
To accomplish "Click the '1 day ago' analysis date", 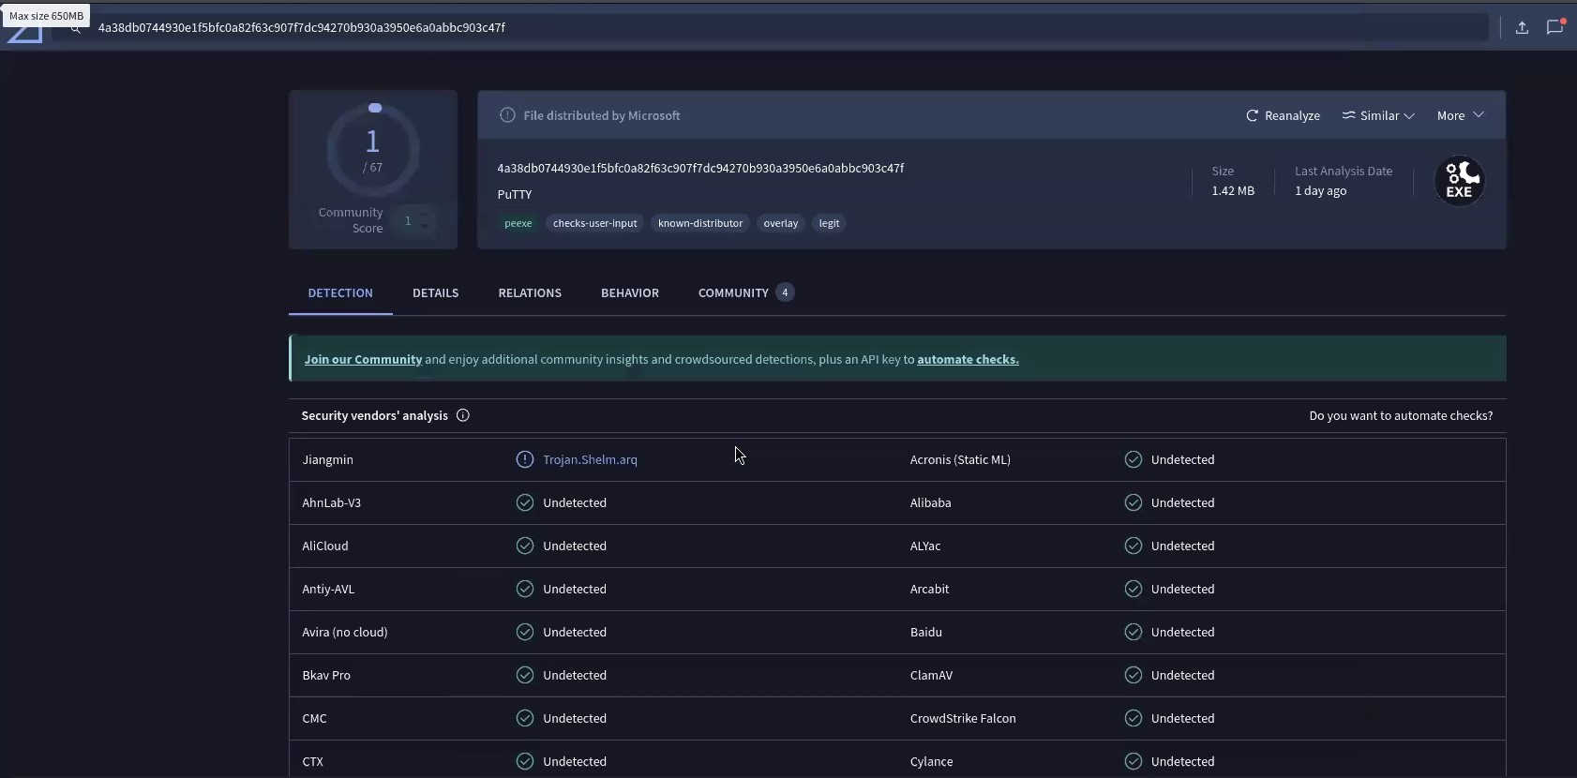I will (1321, 190).
